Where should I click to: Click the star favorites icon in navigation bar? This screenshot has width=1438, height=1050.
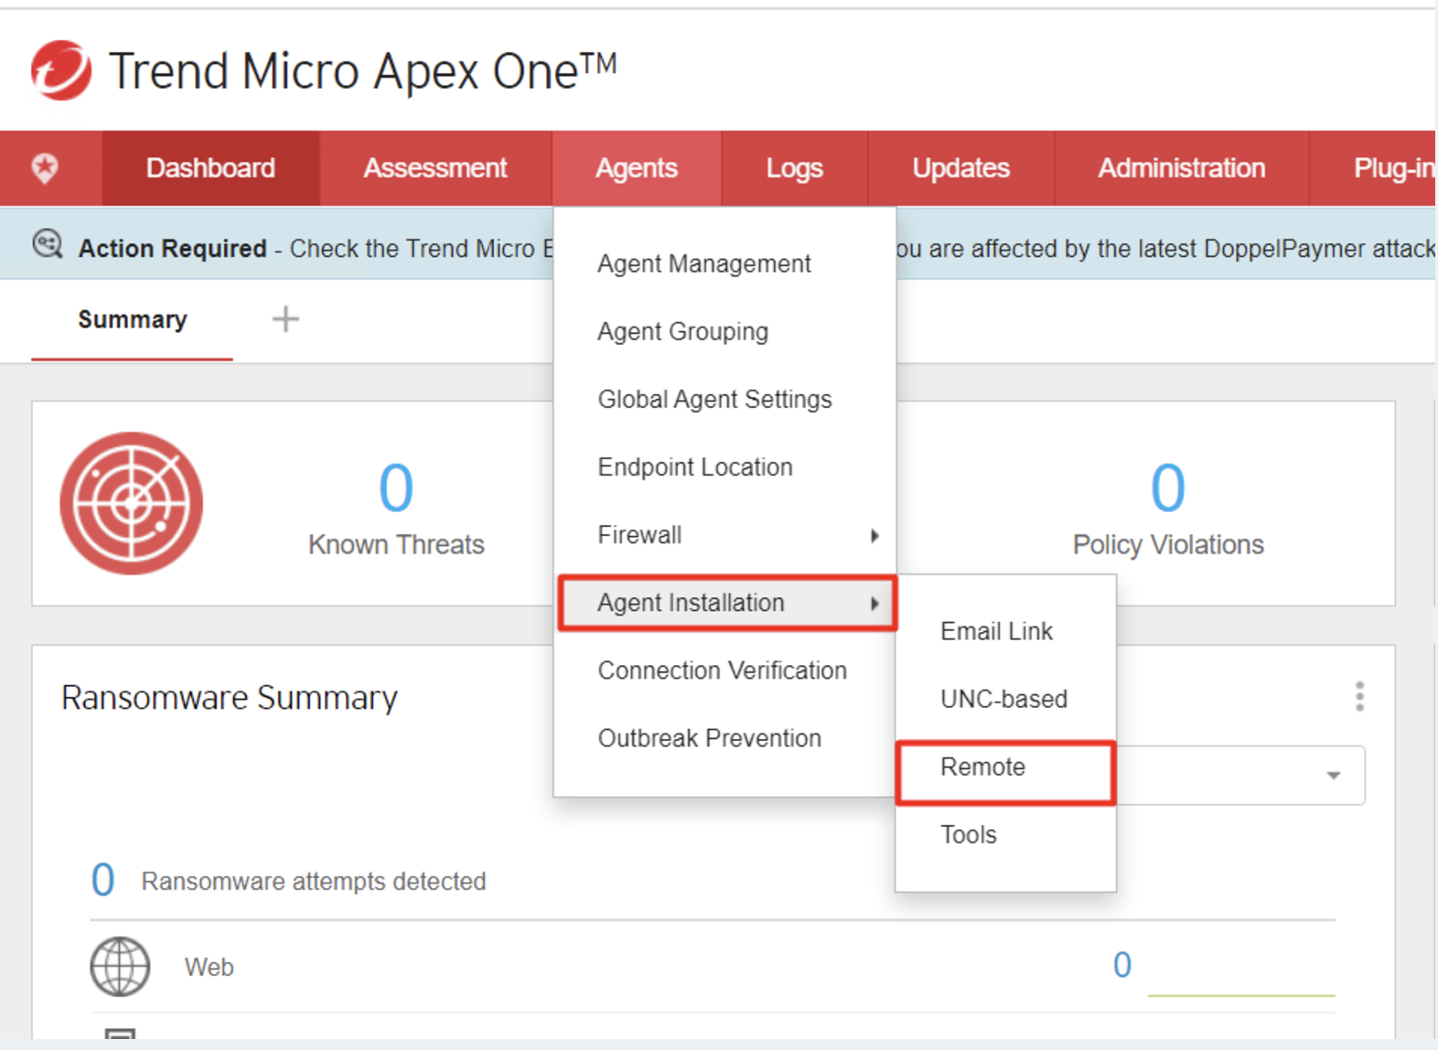(46, 167)
